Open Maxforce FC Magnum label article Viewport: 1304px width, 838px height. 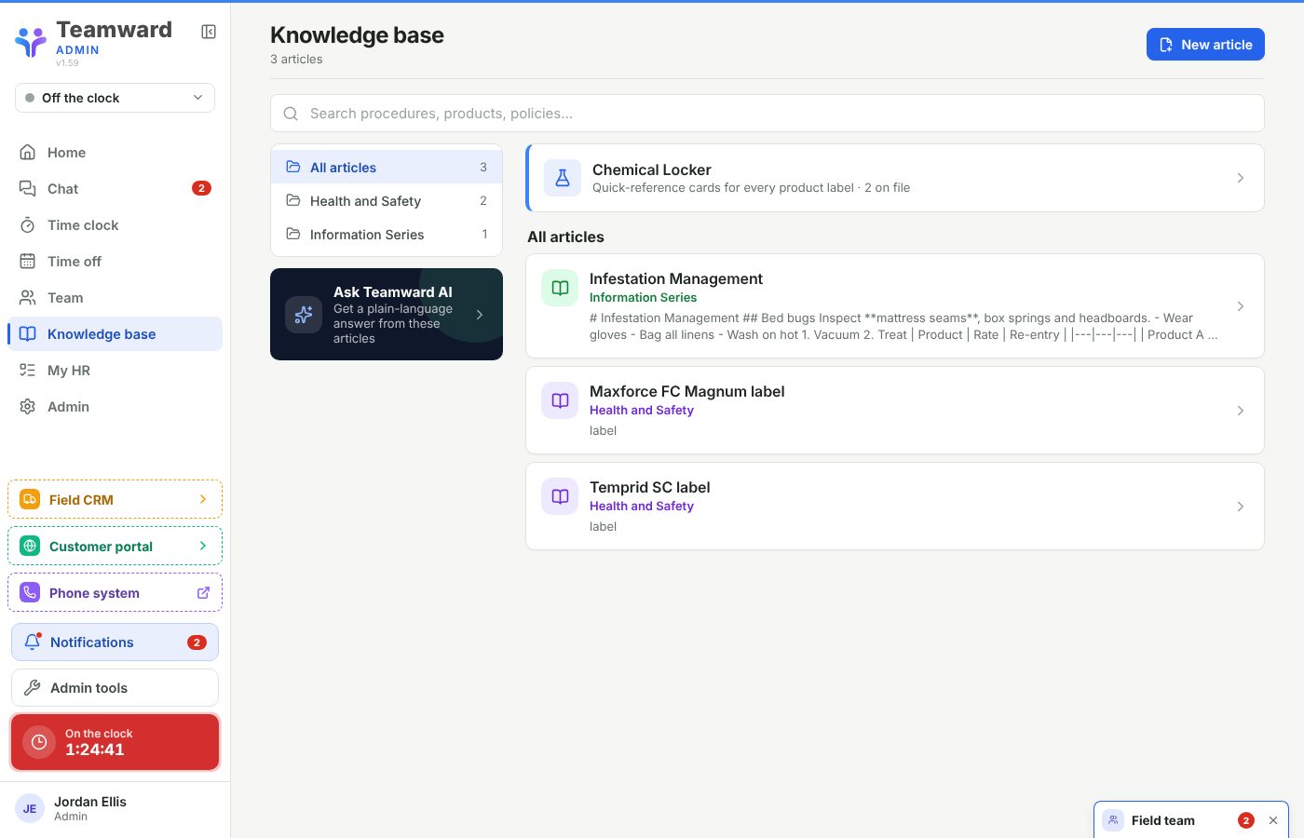click(686, 391)
